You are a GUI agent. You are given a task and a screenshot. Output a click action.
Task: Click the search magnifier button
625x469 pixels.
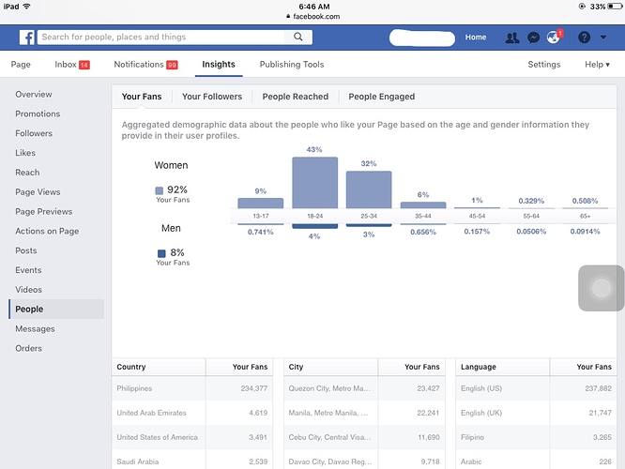pyautogui.click(x=298, y=38)
